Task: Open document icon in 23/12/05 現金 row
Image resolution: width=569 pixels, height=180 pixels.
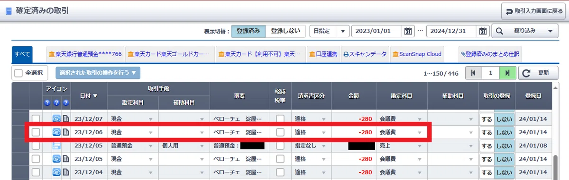Action: click(x=66, y=159)
